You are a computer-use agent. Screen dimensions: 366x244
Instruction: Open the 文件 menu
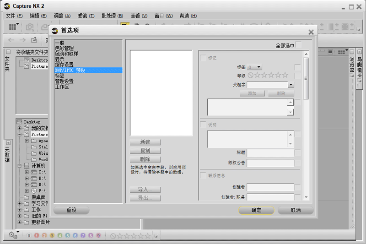click(x=14, y=16)
